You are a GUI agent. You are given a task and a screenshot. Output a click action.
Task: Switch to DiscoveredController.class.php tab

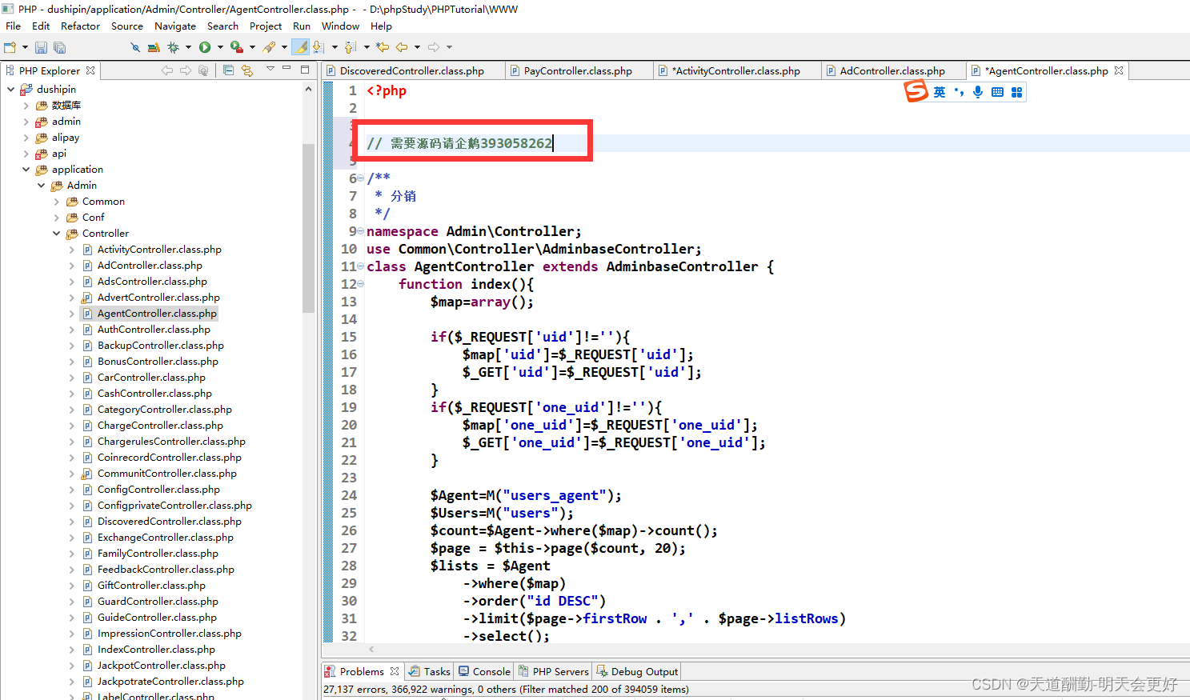[412, 70]
